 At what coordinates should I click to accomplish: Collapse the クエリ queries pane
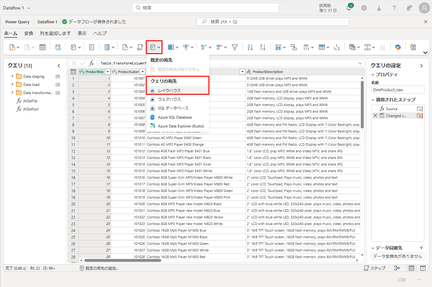[x=59, y=65]
